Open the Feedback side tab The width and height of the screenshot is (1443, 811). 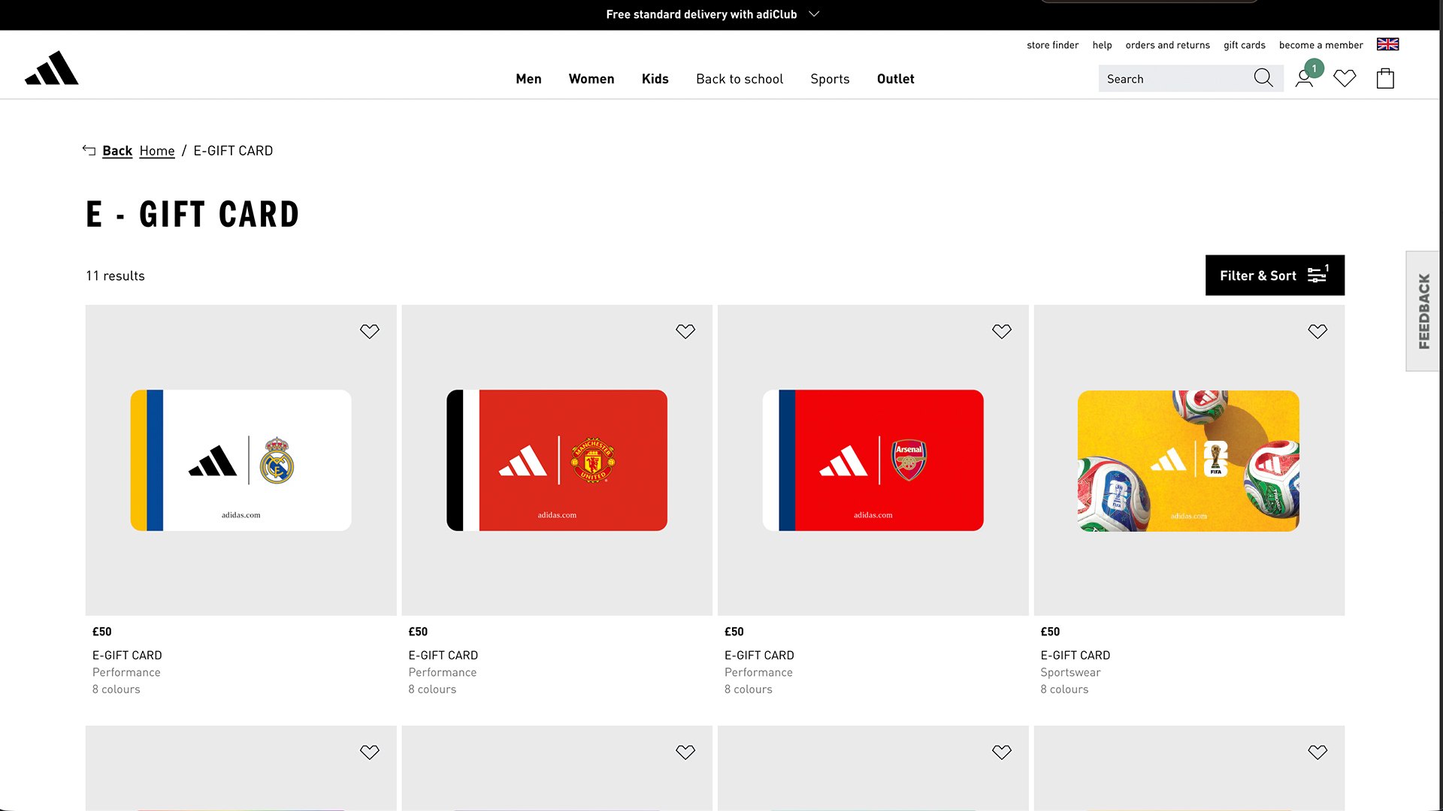[1423, 311]
